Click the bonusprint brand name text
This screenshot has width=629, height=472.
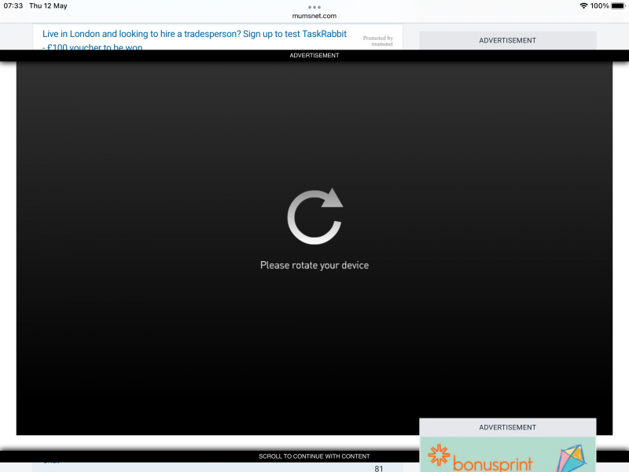pos(493,463)
